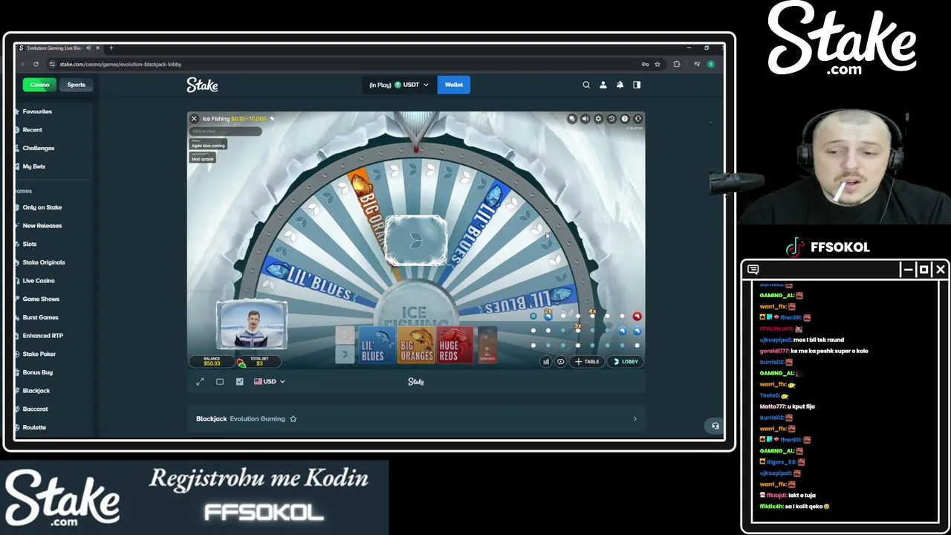Open Live Casino category
Image resolution: width=951 pixels, height=535 pixels.
(x=39, y=281)
